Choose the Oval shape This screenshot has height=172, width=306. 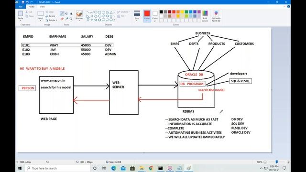click(x=96, y=12)
